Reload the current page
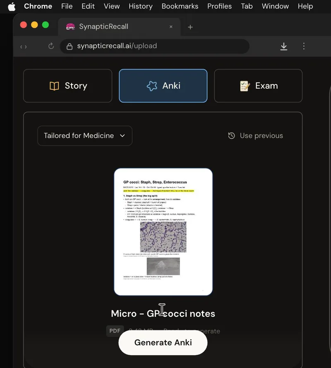The width and height of the screenshot is (331, 368). point(51,46)
